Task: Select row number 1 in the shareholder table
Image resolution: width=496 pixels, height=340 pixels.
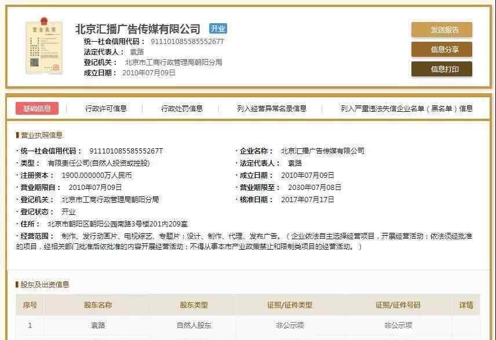Action: click(x=30, y=325)
